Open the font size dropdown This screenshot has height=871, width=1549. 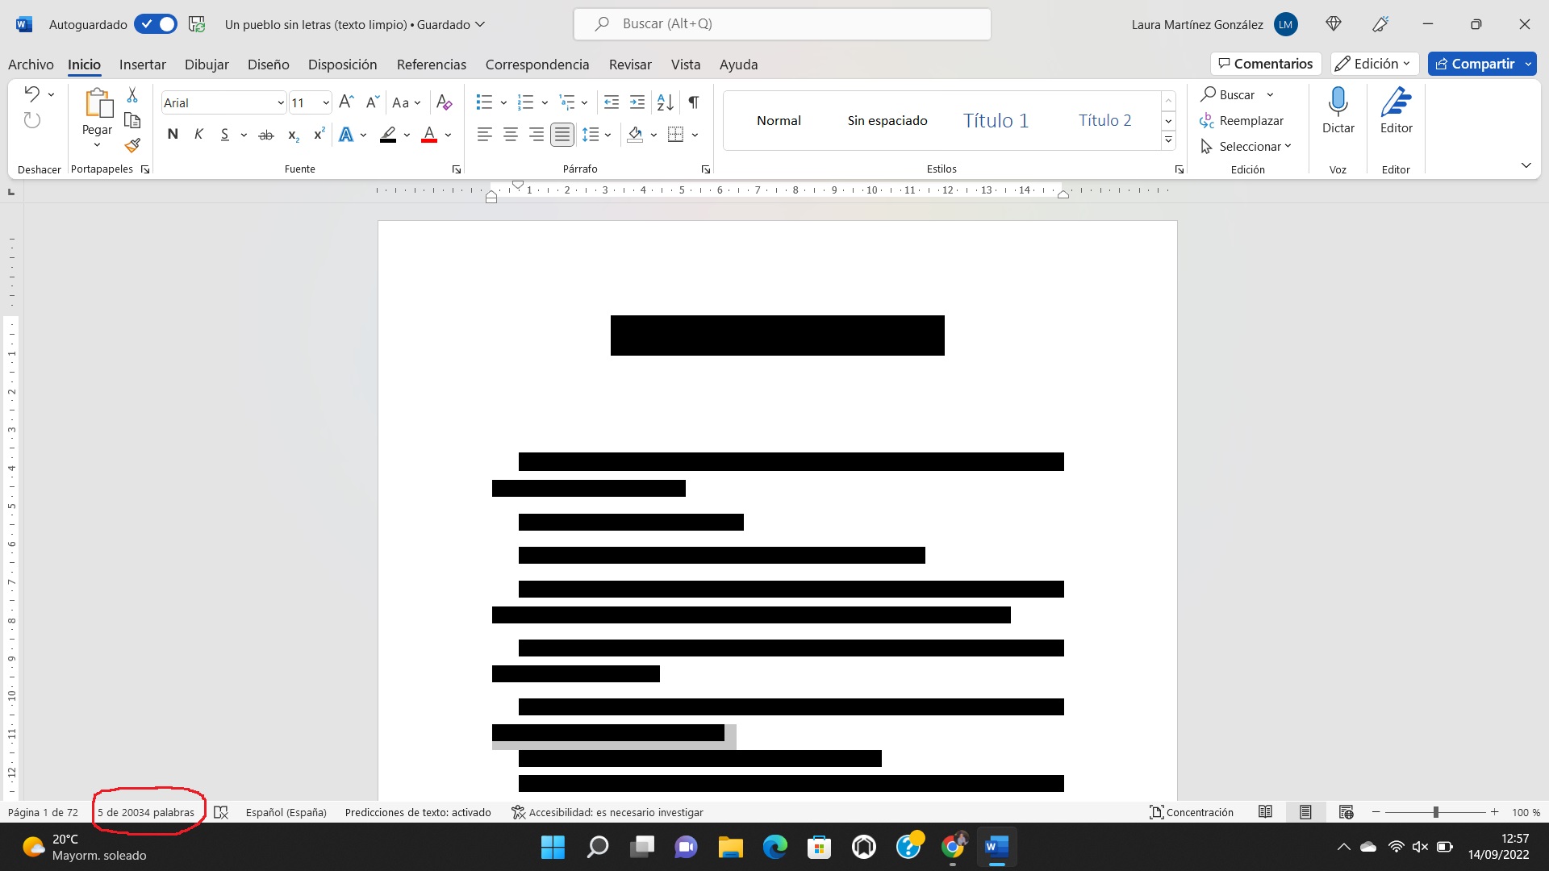pos(325,103)
